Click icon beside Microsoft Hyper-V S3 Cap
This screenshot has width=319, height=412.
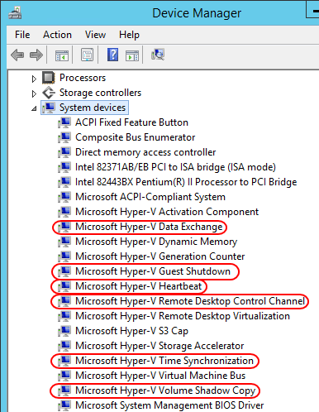click(64, 331)
